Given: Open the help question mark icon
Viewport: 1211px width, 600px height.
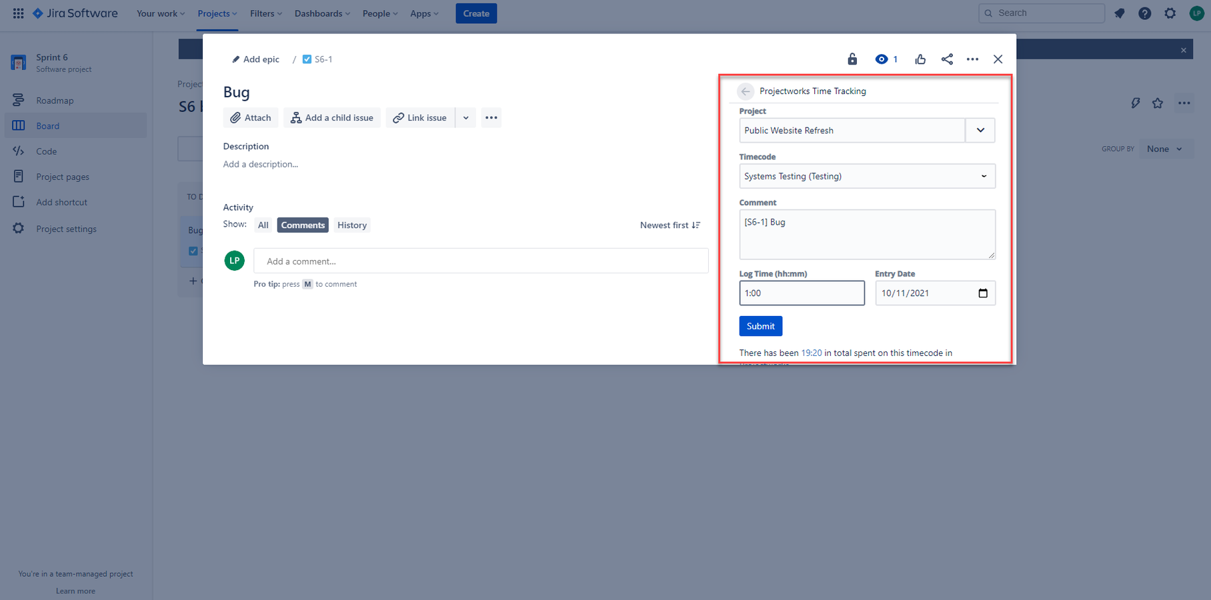Looking at the screenshot, I should 1145,13.
